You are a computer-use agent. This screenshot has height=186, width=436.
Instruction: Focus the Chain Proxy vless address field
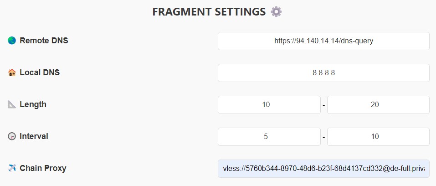click(x=323, y=169)
